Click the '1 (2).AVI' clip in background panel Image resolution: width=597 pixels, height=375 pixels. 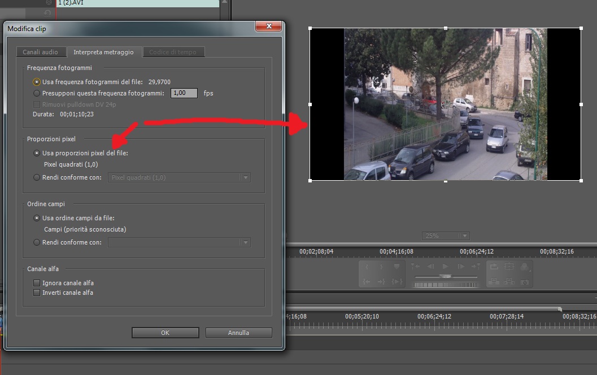tap(138, 3)
